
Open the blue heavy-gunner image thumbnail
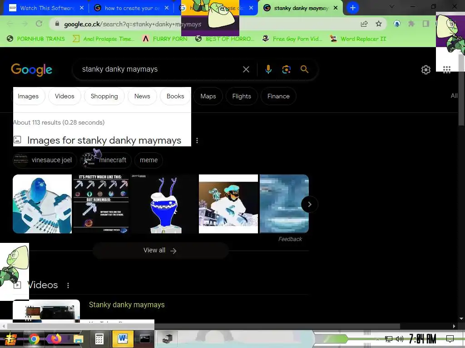[x=42, y=204]
